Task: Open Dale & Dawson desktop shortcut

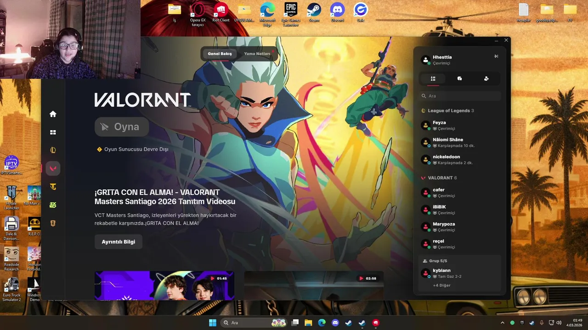Action: click(11, 228)
